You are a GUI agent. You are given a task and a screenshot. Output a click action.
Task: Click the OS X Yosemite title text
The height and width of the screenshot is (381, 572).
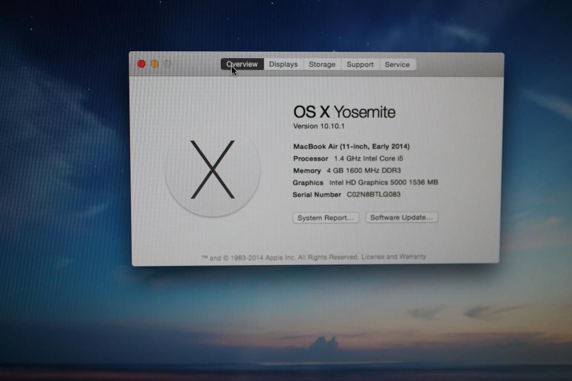(345, 112)
